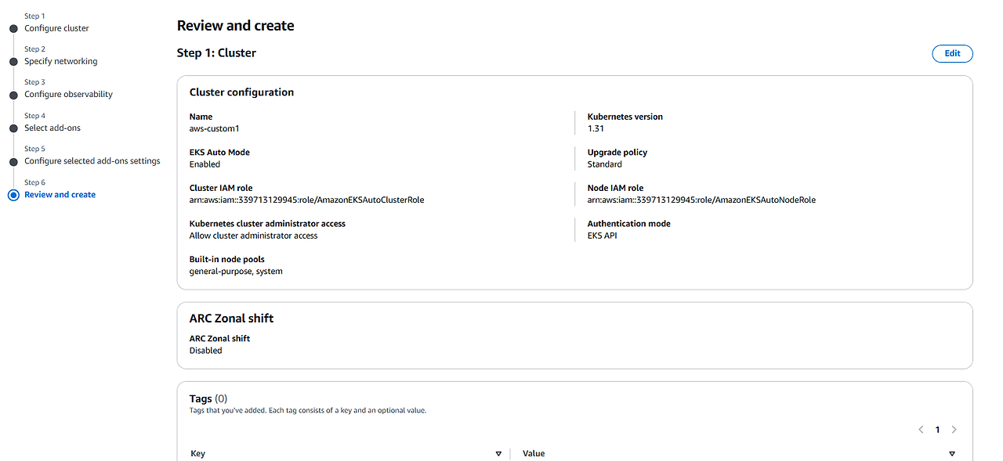This screenshot has height=461, width=1003.
Task: Go to Configure cluster step
Action: pyautogui.click(x=56, y=28)
